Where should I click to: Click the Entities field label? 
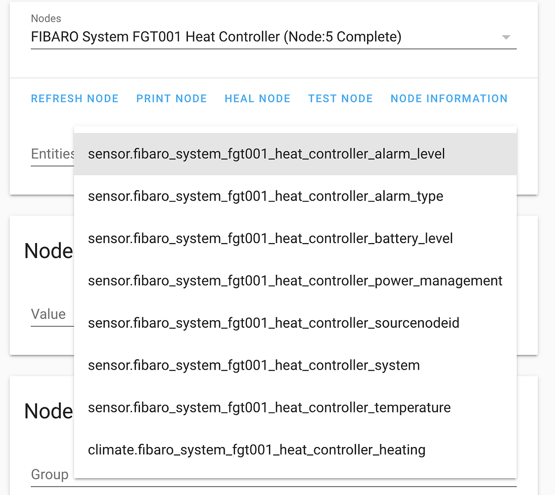(x=51, y=154)
